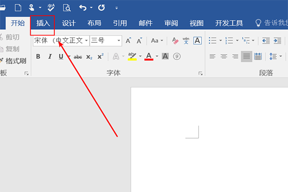Open the phonetic guide wén icon
Image resolution: width=288 pixels, height=192 pixels.
186,41
